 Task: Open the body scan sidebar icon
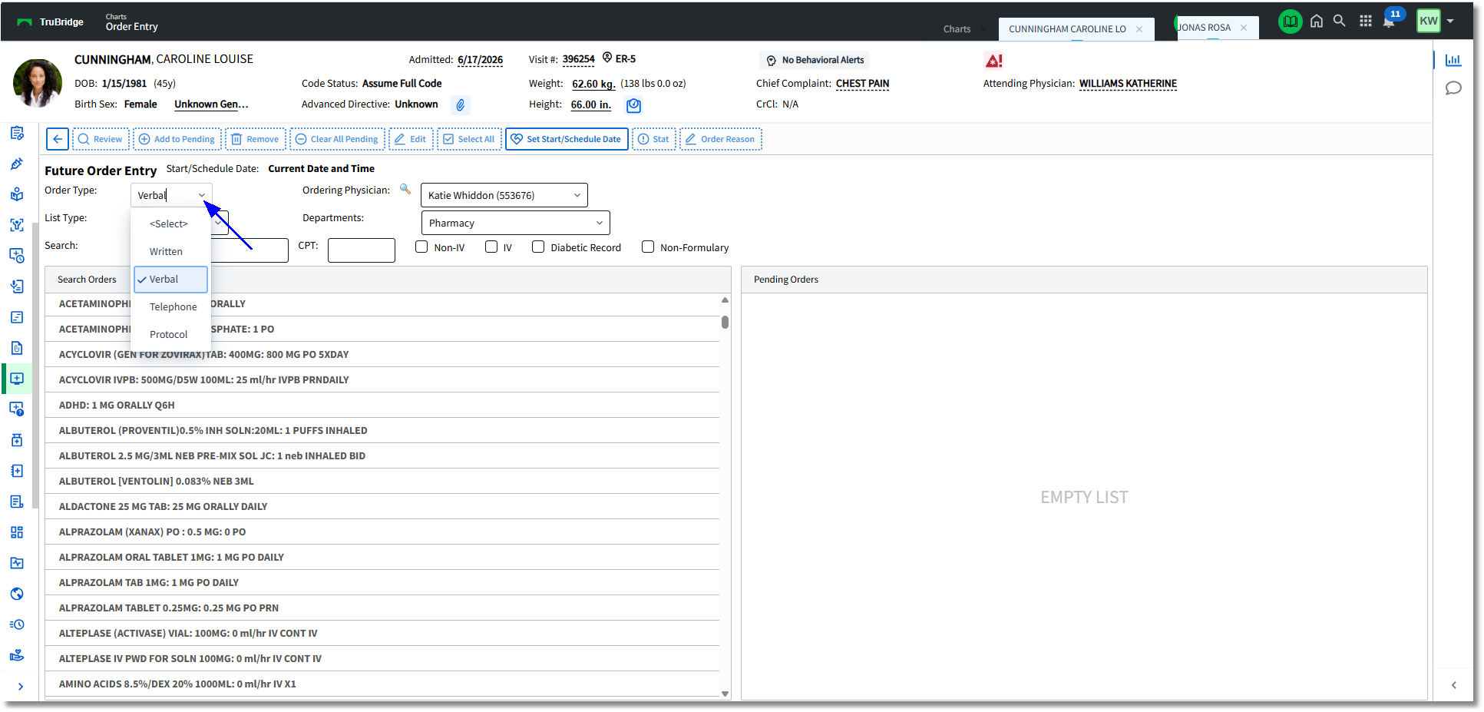tap(17, 225)
